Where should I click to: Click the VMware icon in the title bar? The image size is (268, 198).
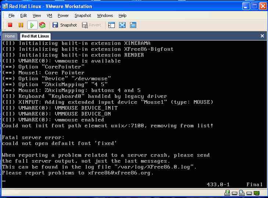tap(5, 6)
